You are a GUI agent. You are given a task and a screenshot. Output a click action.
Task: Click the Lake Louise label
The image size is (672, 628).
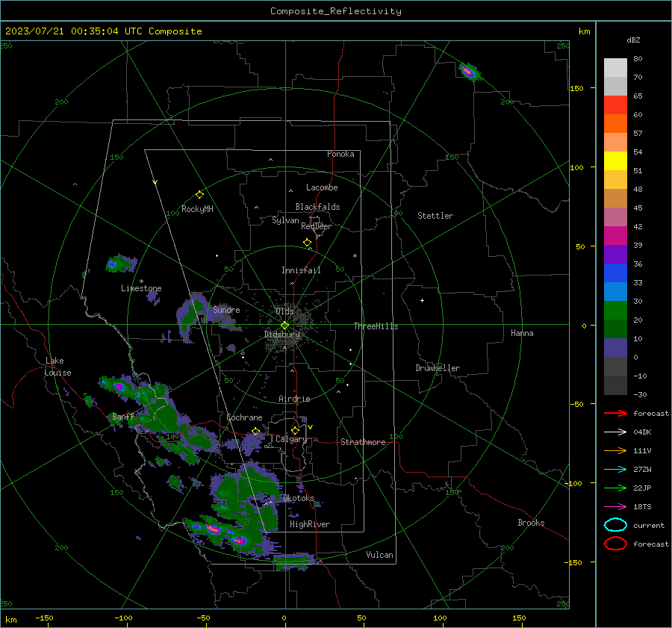click(57, 367)
